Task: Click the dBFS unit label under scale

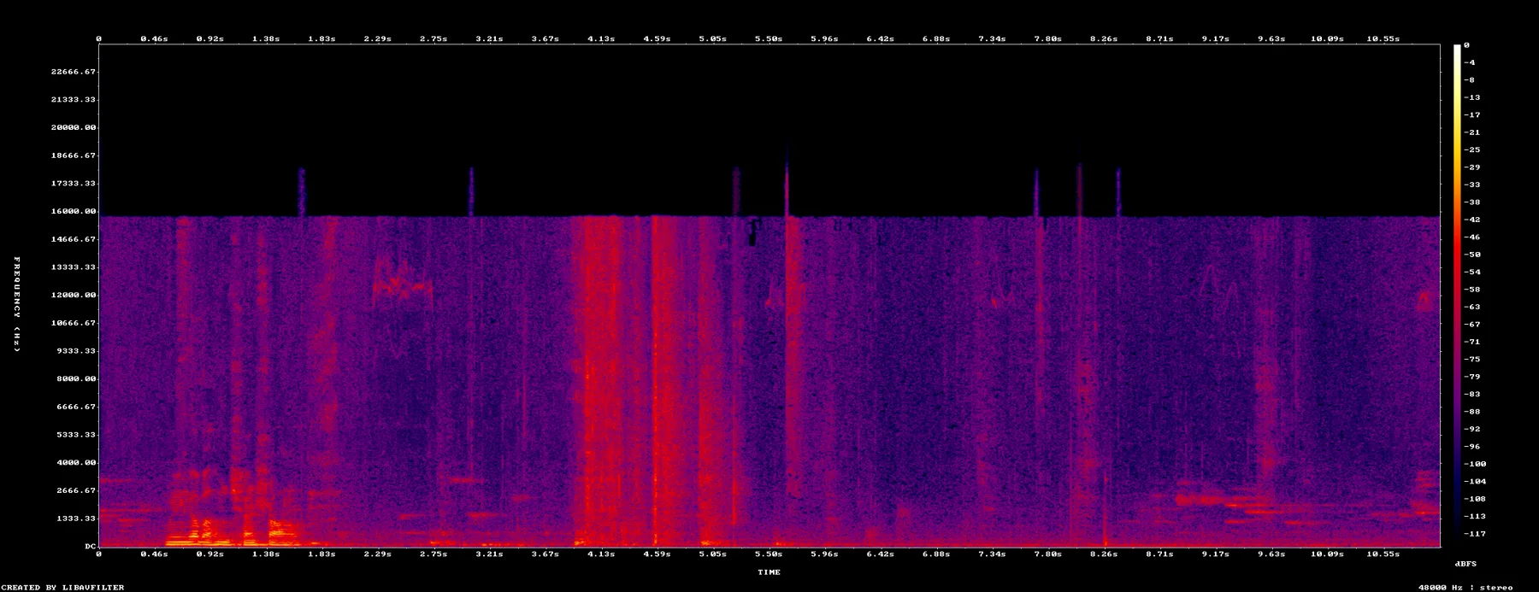Action: [x=1465, y=565]
